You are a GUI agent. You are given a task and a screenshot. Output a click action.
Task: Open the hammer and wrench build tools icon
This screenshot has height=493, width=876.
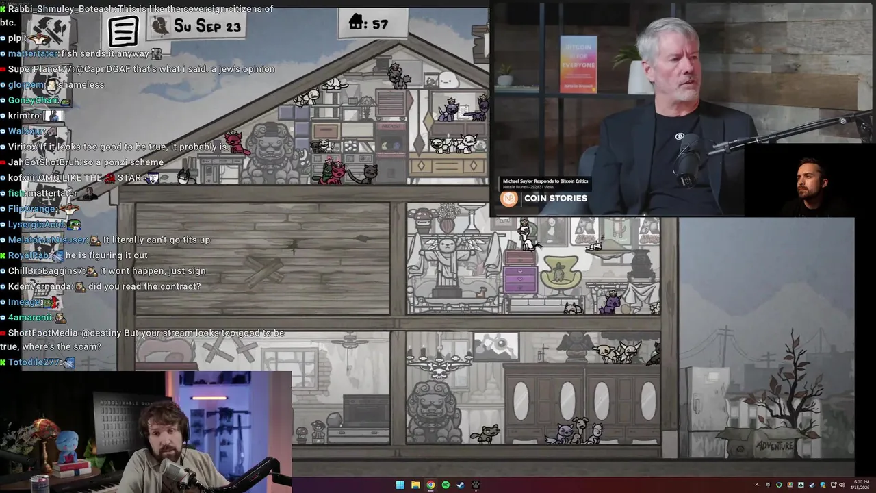tap(52, 30)
